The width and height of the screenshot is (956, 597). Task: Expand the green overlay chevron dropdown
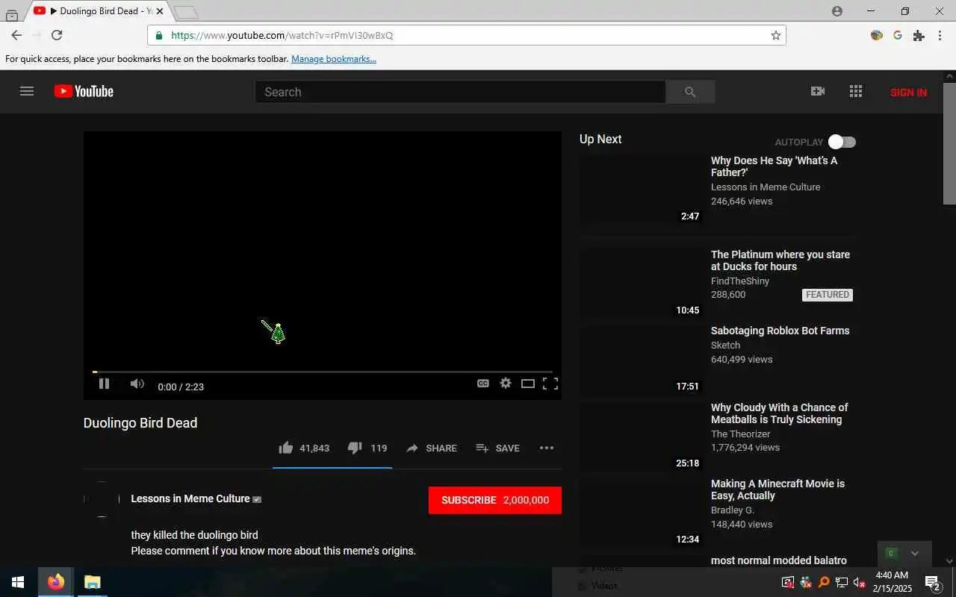point(914,553)
